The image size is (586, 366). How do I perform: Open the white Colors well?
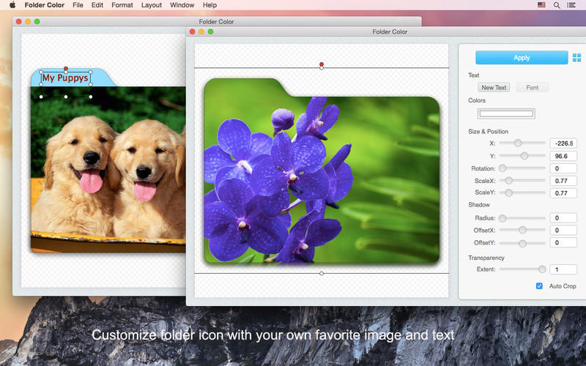506,113
